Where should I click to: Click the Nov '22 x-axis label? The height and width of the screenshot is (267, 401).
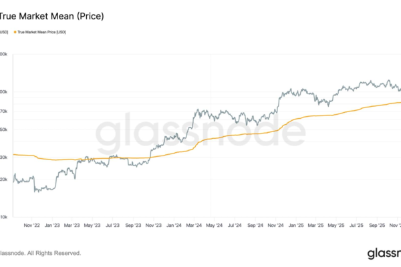(33, 226)
